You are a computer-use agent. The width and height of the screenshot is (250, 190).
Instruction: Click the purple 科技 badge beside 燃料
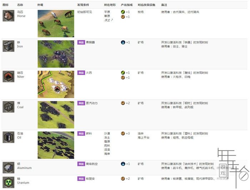pos(81,134)
